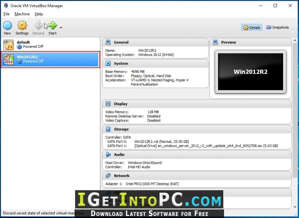299x218 pixels.
Task: Click the Storage section disk icon
Action: coord(108,129)
